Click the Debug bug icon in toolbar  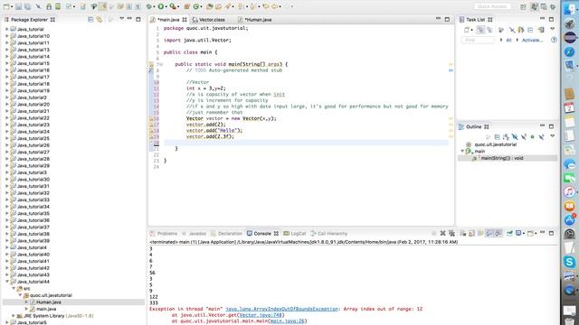(148, 6)
